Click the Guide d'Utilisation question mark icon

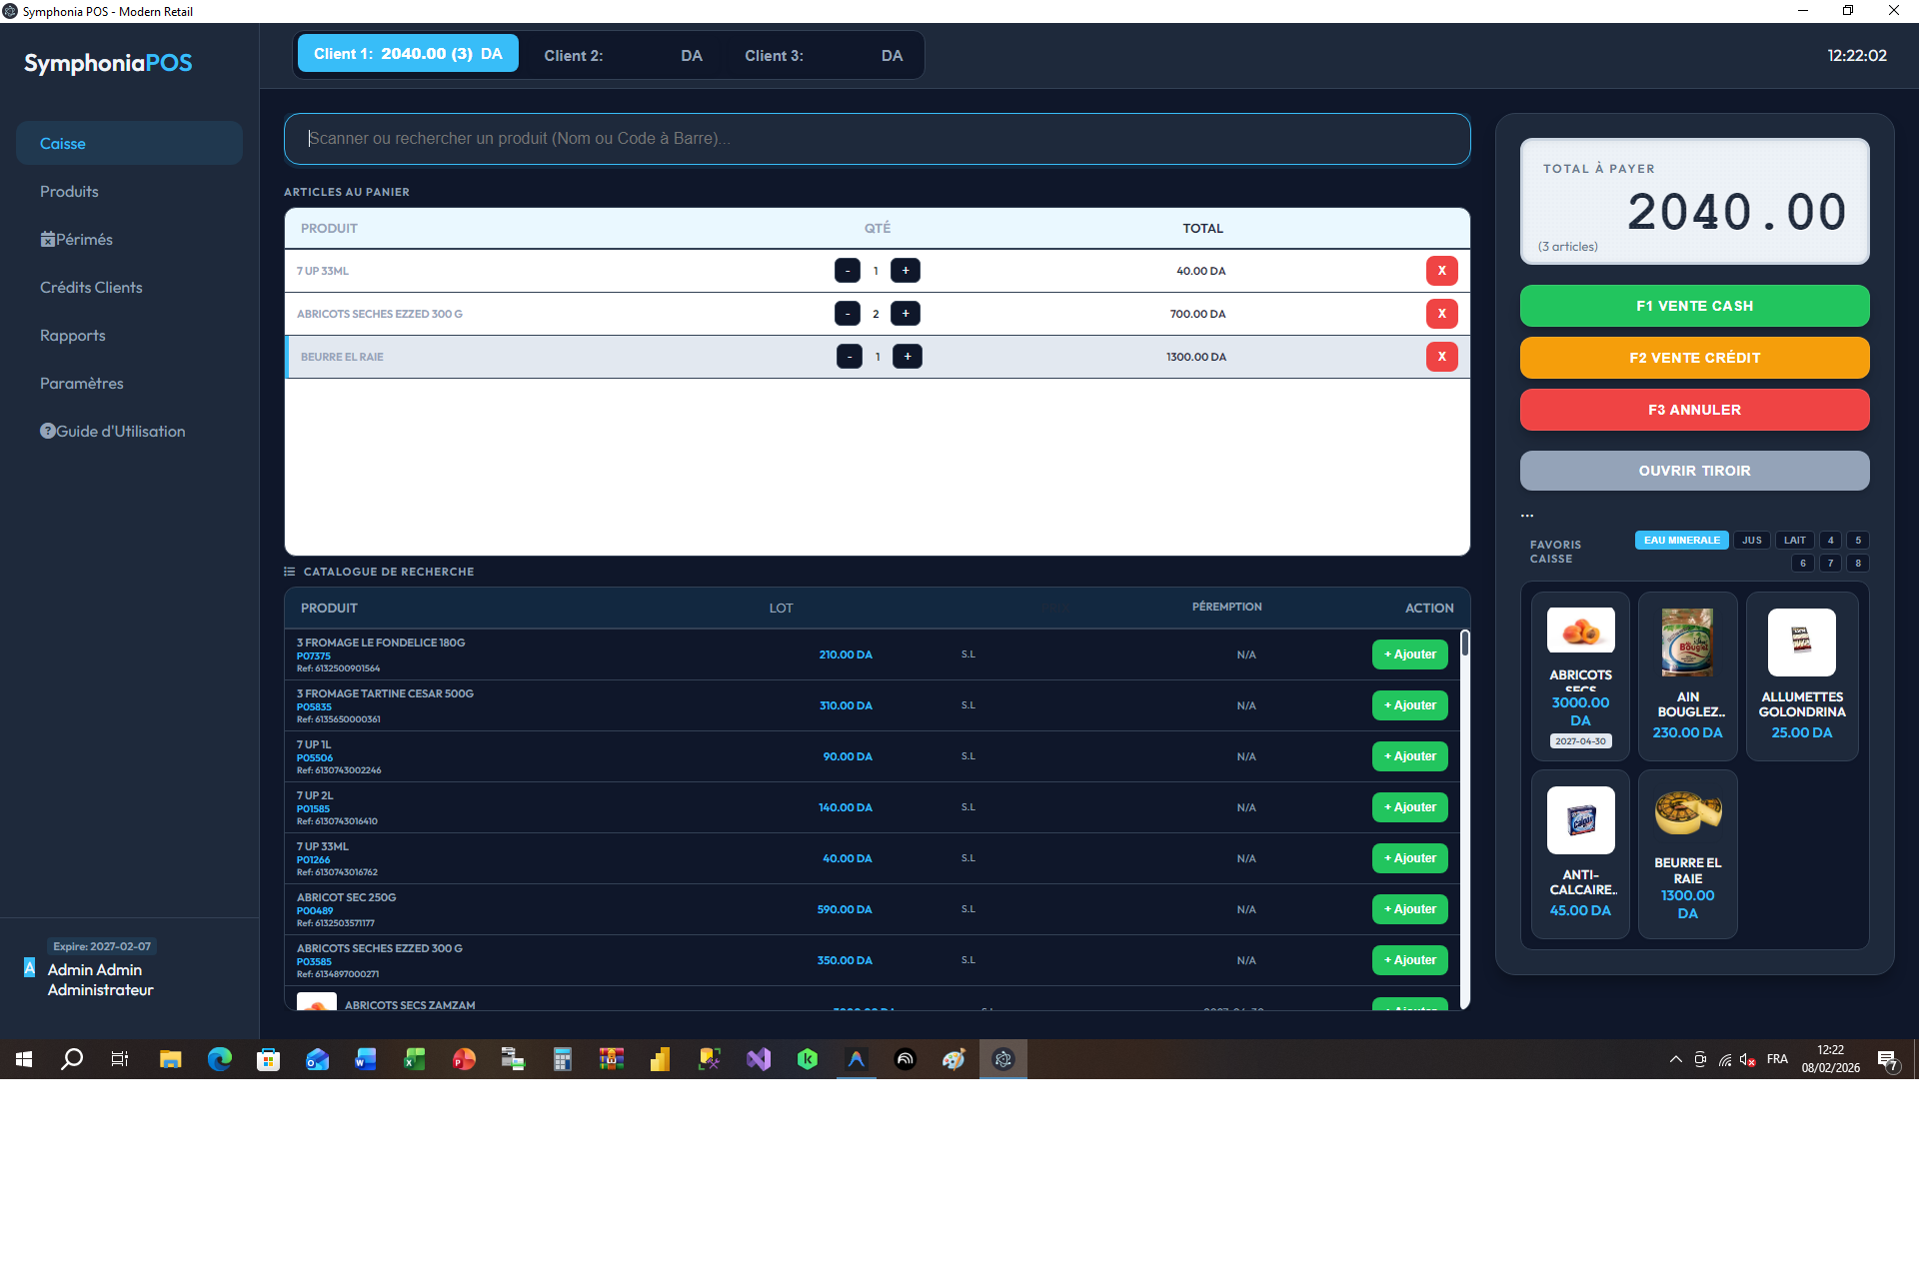pos(47,431)
